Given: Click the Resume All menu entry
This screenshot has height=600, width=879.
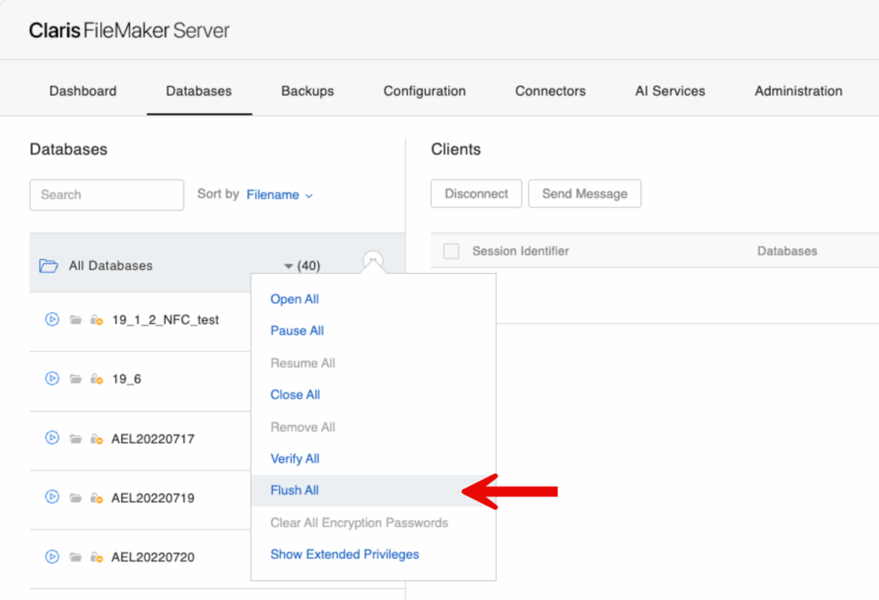Looking at the screenshot, I should point(303,363).
